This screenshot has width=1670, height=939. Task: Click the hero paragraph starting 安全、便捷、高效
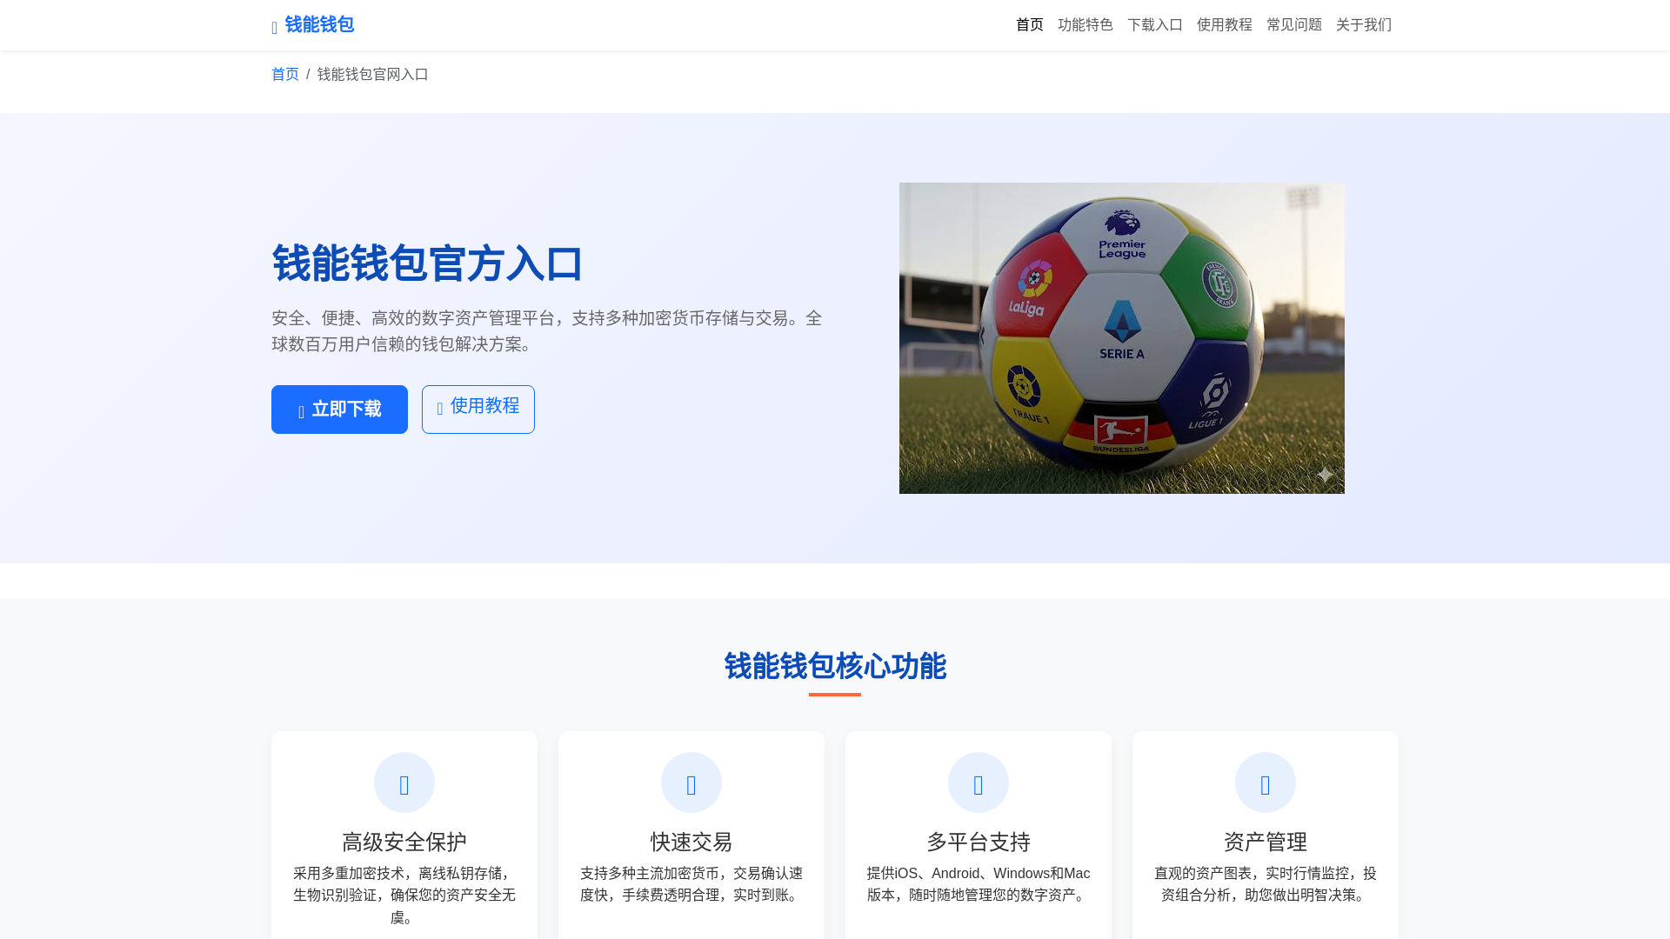pyautogui.click(x=547, y=331)
